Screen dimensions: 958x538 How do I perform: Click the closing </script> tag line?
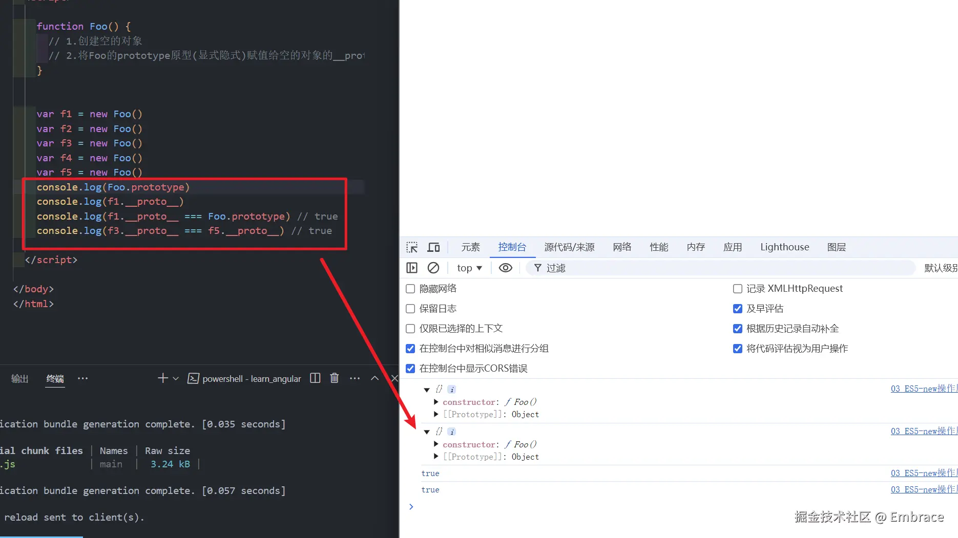[x=51, y=260]
